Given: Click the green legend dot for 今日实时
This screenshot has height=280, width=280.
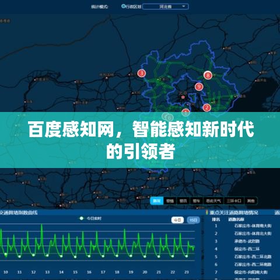Looking at the screenshot, I should 82,218.
